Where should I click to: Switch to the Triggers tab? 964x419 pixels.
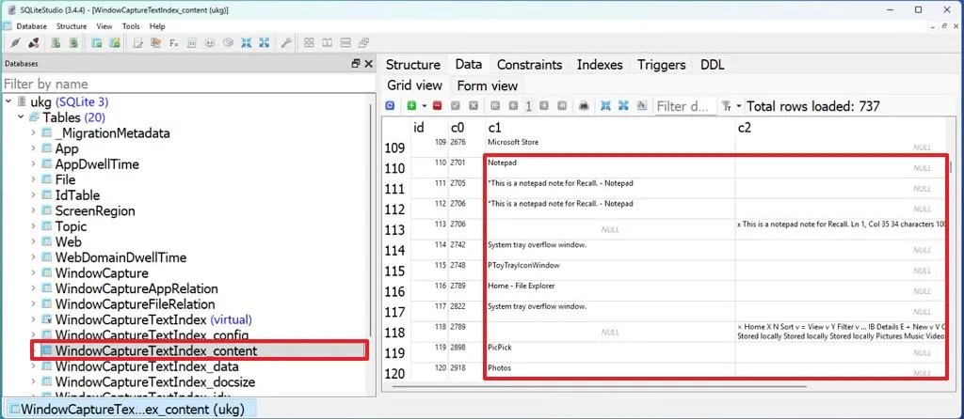pyautogui.click(x=662, y=65)
